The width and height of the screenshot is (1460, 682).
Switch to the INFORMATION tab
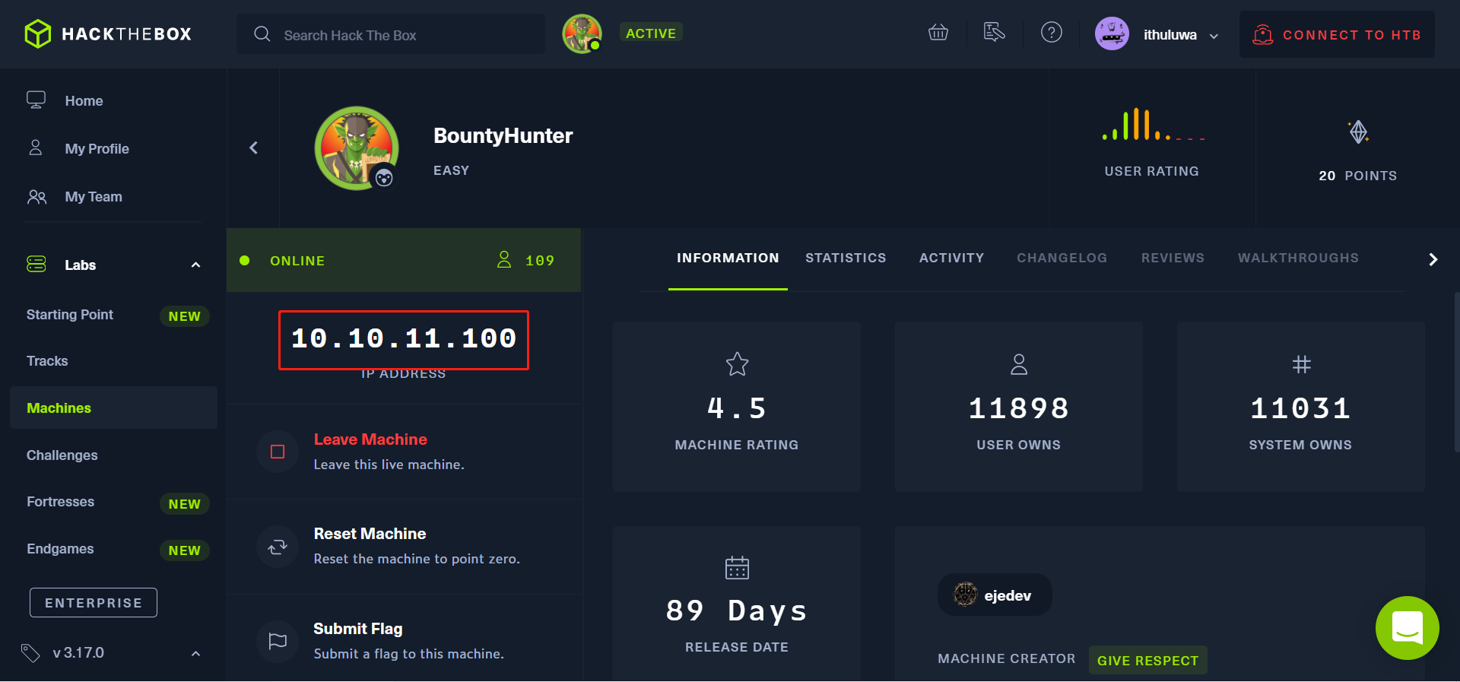(728, 259)
